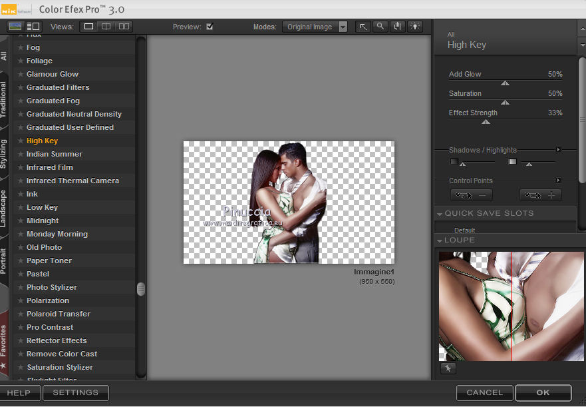Click the loupe pin star icon
Image resolution: width=586 pixels, height=407 pixels.
(448, 368)
